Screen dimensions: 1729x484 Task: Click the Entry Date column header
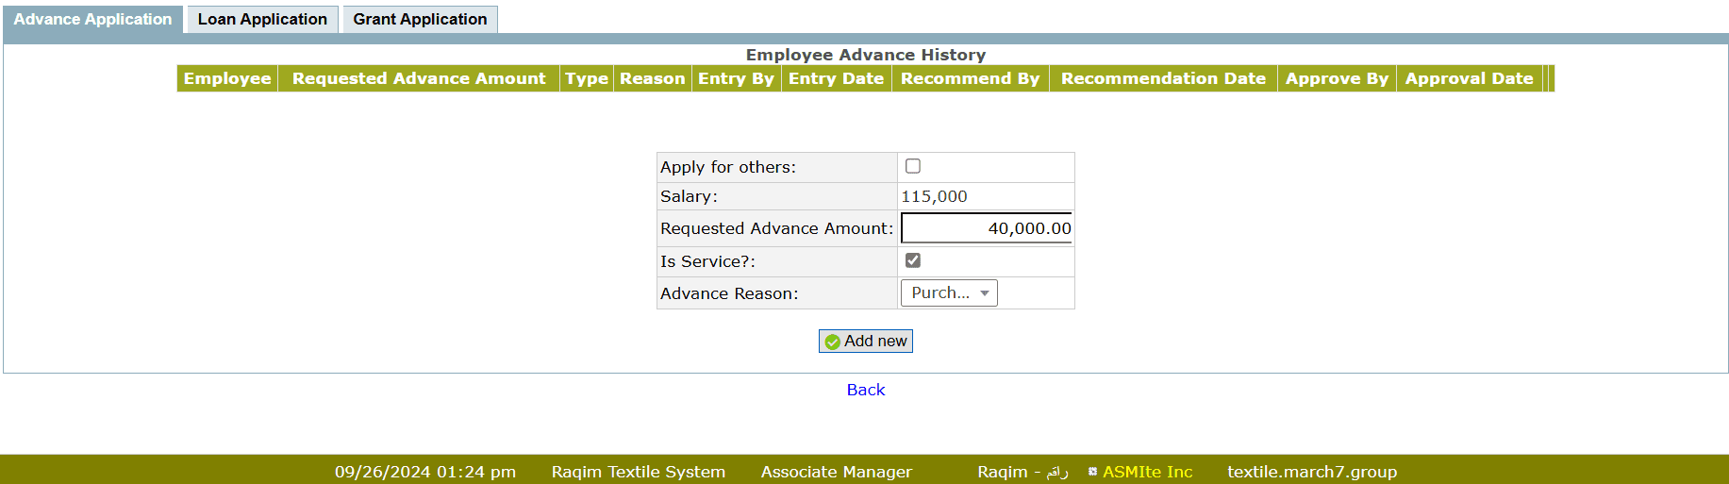tap(836, 78)
